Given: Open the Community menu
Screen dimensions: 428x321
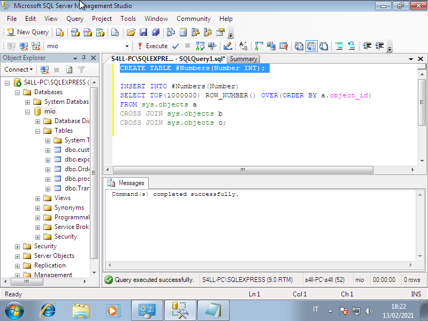Looking at the screenshot, I should point(194,19).
